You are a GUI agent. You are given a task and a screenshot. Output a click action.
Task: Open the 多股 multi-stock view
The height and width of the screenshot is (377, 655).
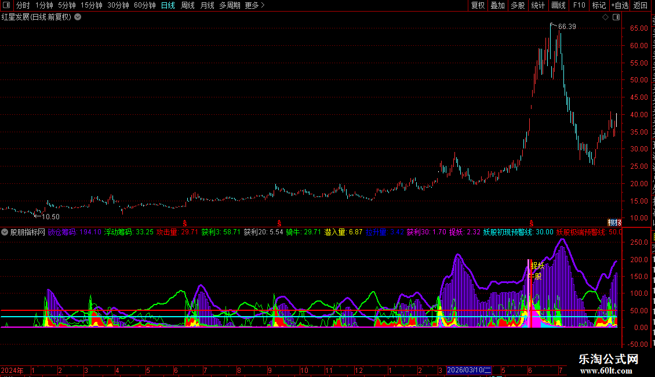[518, 5]
